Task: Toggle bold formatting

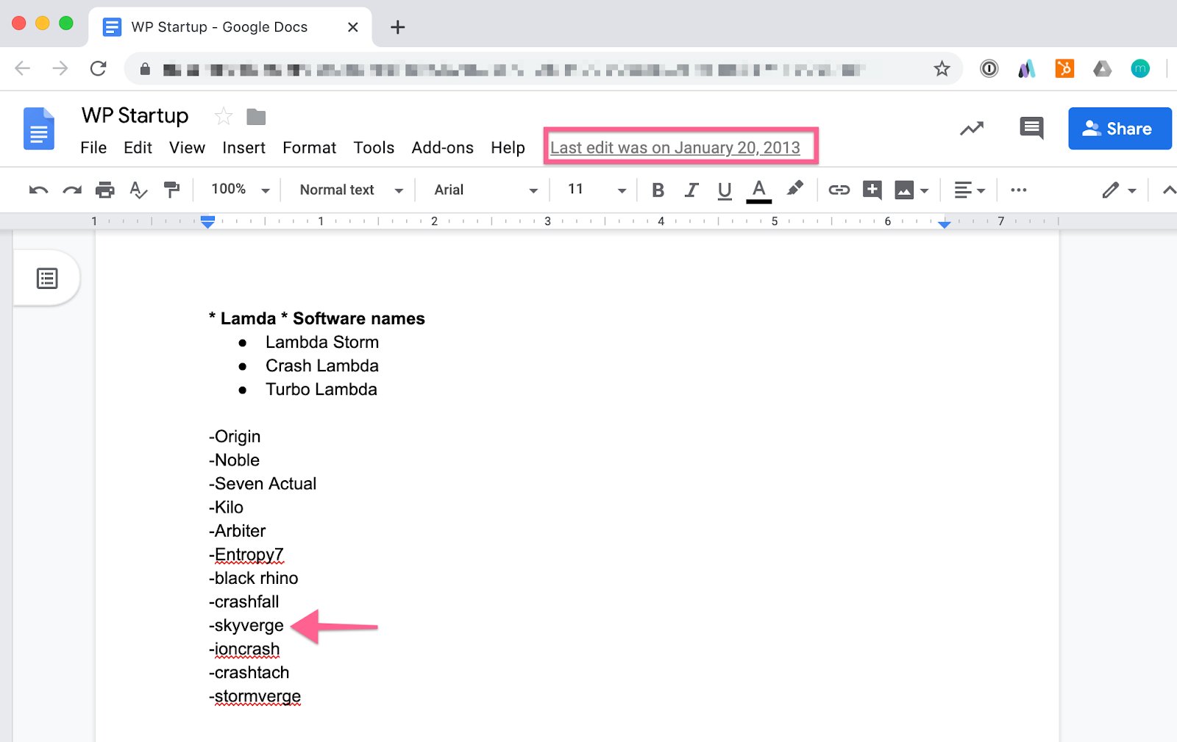Action: (658, 190)
